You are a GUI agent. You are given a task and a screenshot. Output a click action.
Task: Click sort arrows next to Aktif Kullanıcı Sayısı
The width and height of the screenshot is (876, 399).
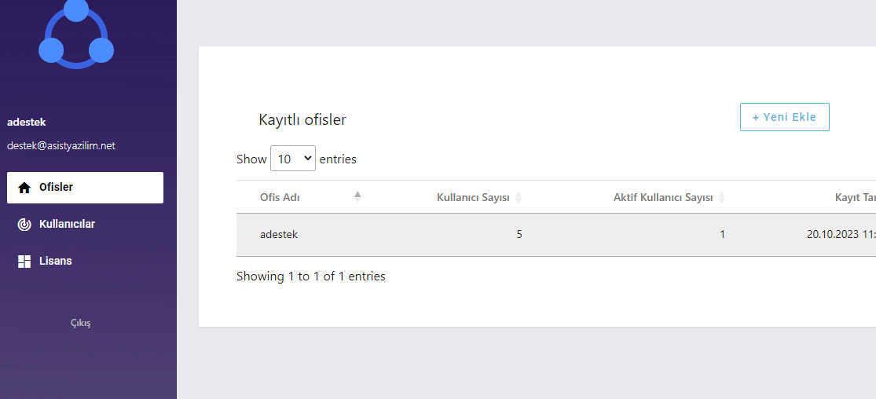[722, 198]
